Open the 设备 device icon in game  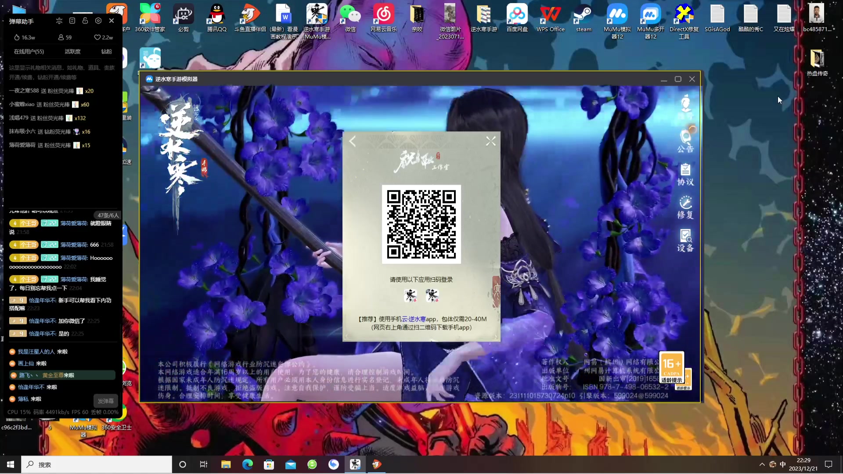(685, 241)
